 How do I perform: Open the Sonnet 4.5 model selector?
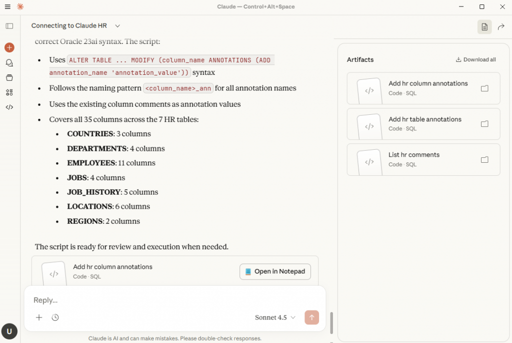pyautogui.click(x=275, y=318)
